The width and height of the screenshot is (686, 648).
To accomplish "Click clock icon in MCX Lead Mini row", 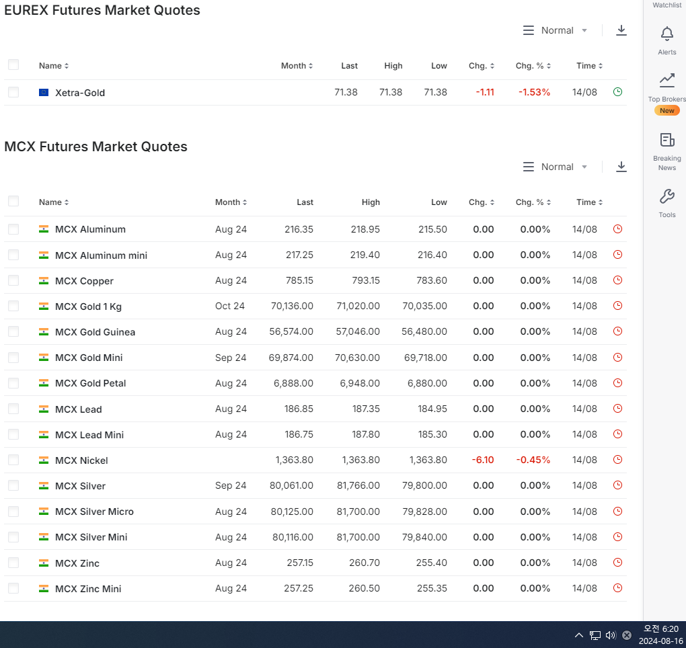I will (617, 434).
